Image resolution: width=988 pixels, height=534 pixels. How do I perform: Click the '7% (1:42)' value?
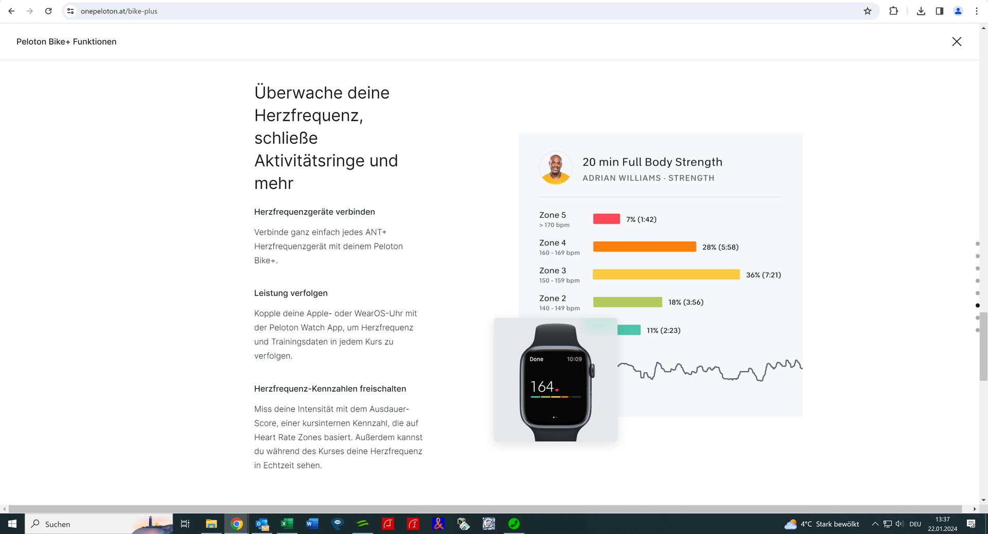641,219
